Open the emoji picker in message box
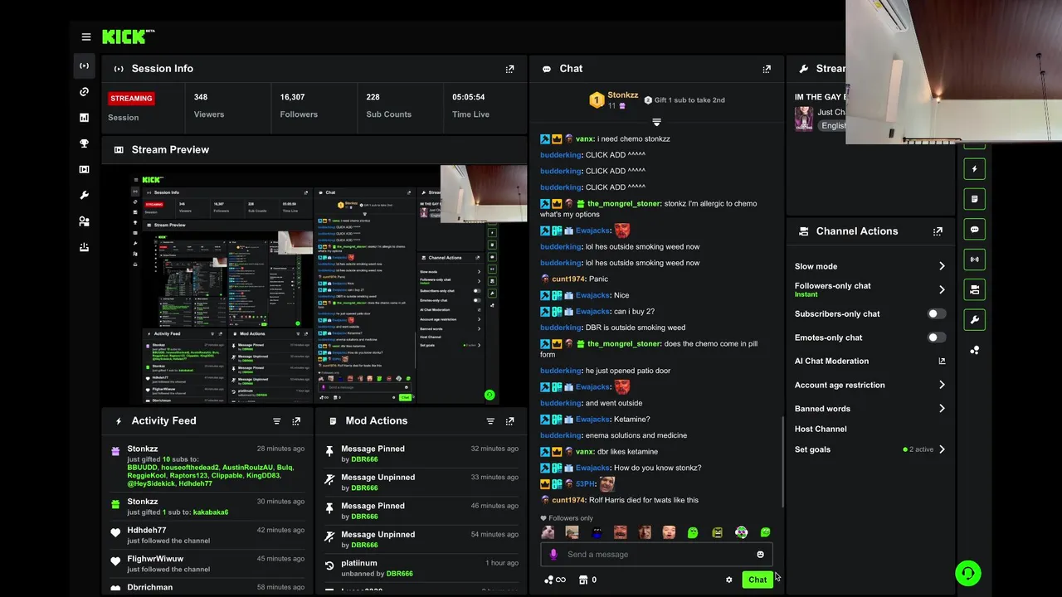The image size is (1062, 597). click(760, 555)
